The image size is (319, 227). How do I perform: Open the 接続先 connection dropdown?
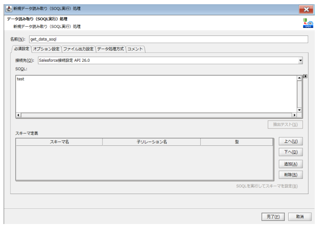point(301,60)
